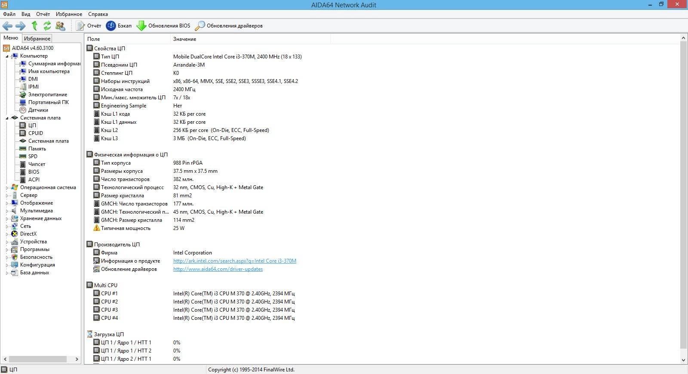Expand the Сервер tree node

coord(7,196)
